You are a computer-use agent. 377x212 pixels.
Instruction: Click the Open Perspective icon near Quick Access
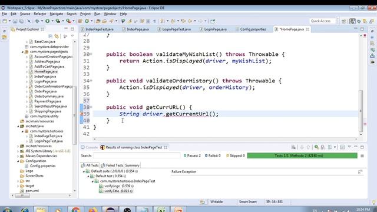coord(344,21)
